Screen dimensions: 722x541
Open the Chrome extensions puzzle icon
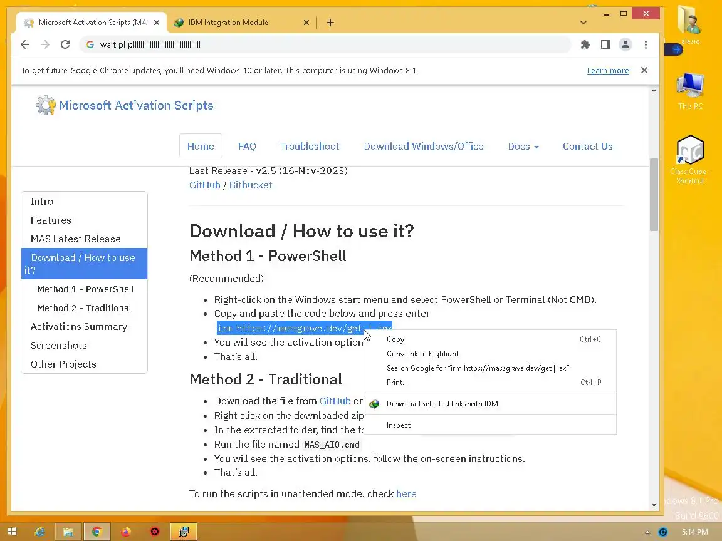point(585,44)
